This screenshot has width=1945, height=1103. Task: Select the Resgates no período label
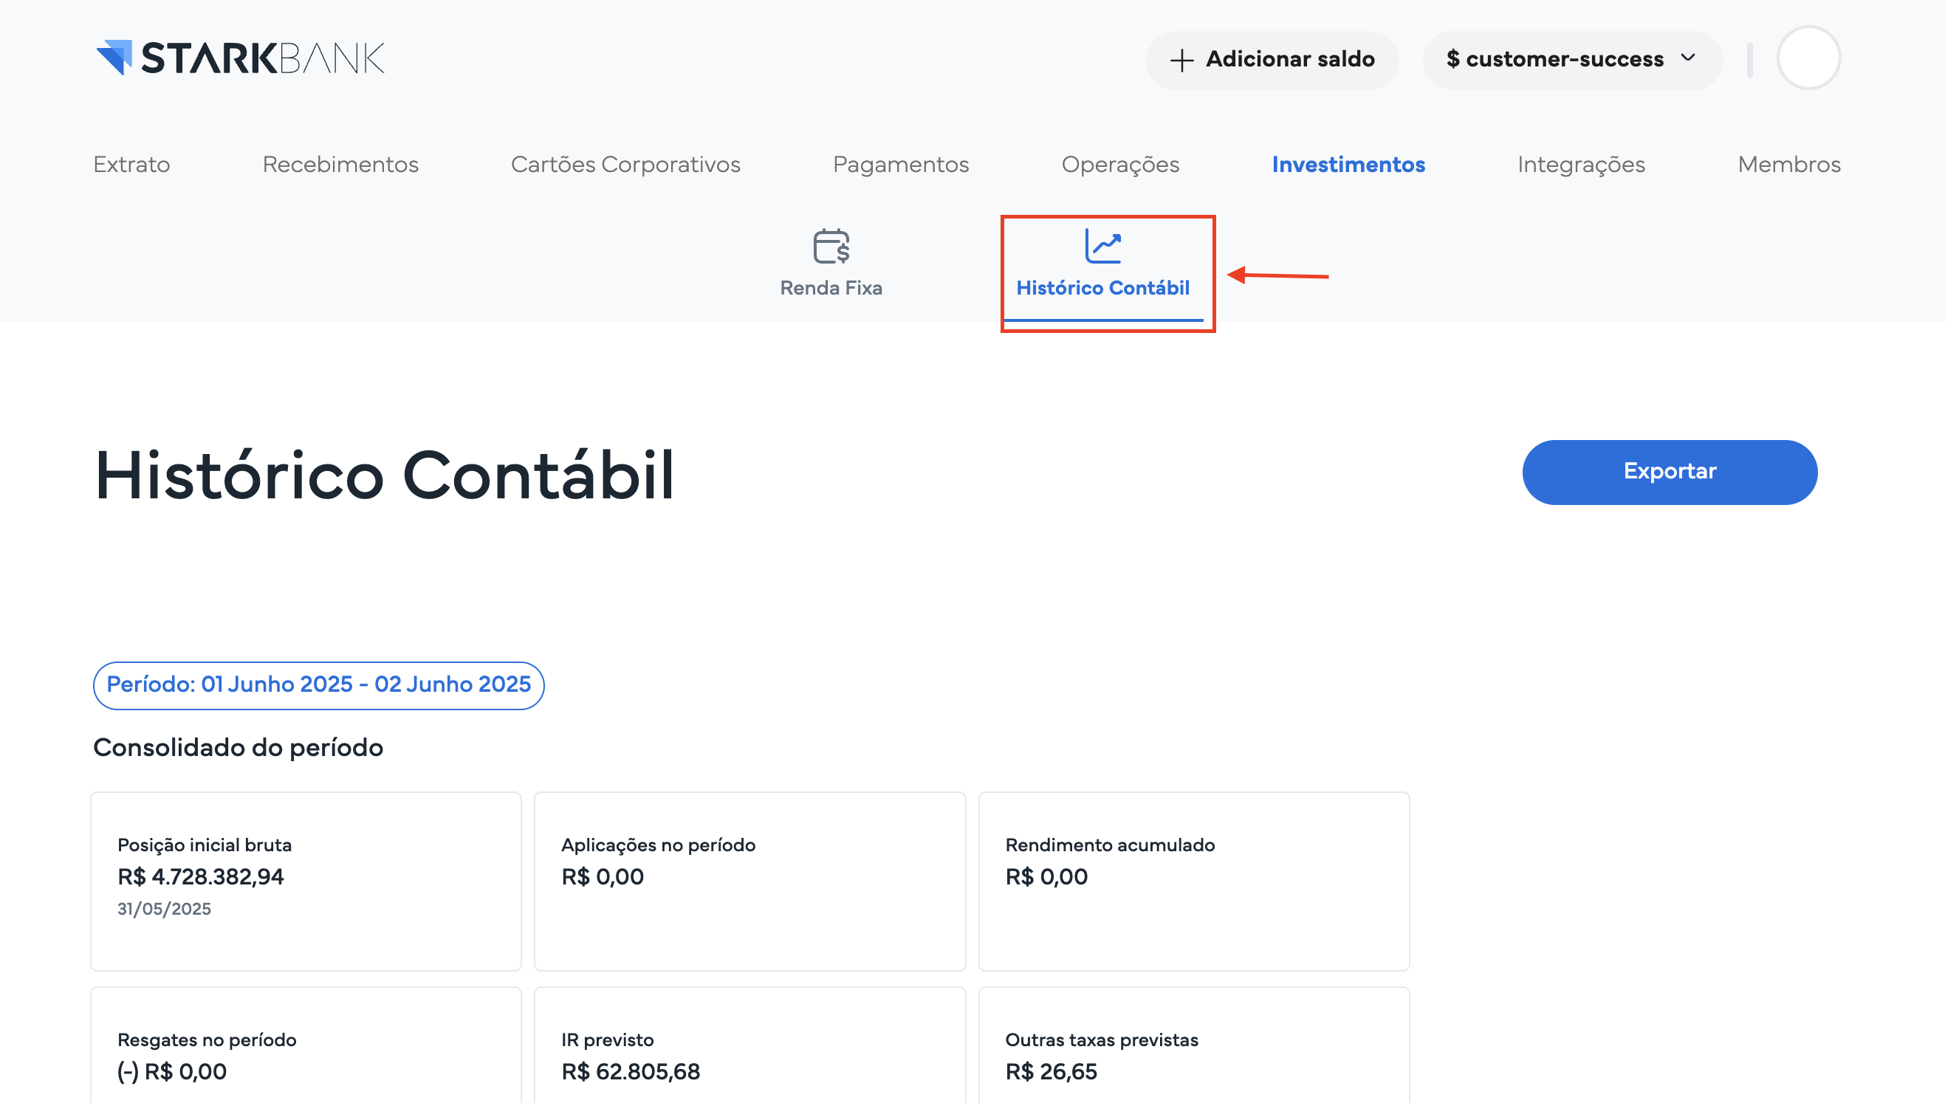pos(207,1040)
